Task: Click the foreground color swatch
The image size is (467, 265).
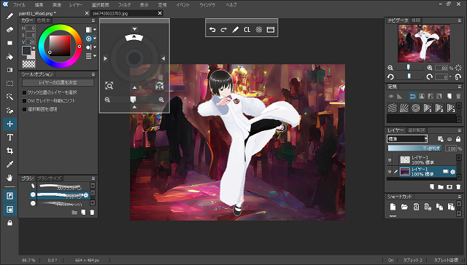Action: [26, 50]
